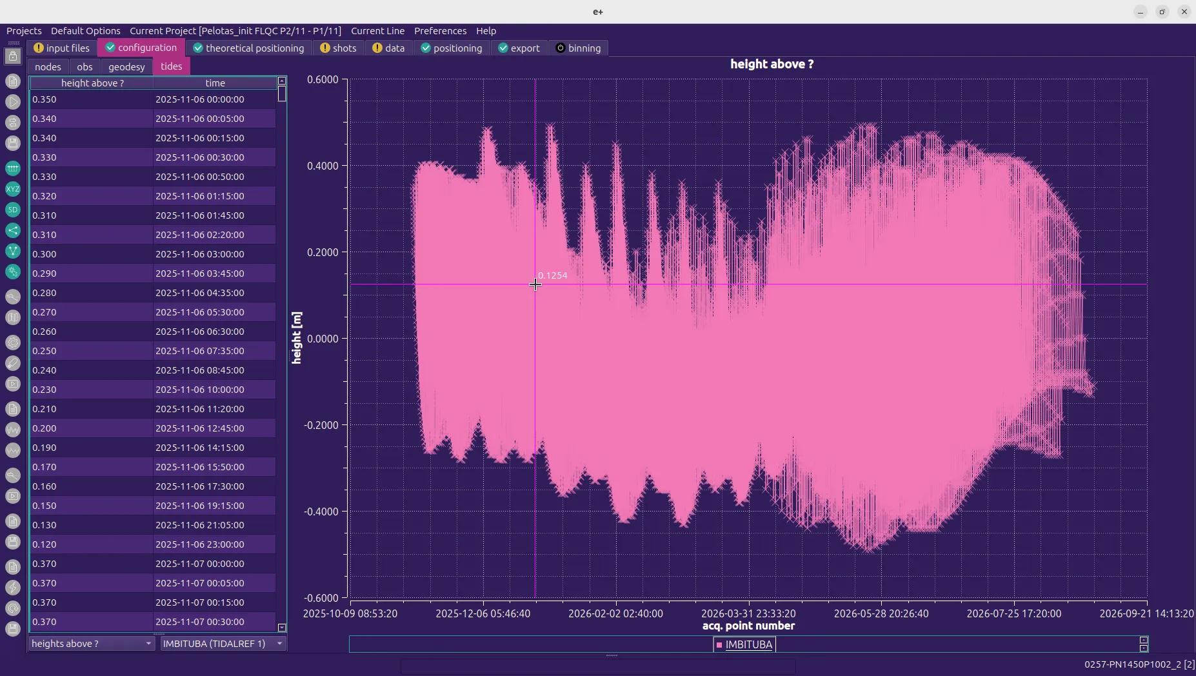Switch to the geodesy tab
The height and width of the screenshot is (676, 1196).
126,66
